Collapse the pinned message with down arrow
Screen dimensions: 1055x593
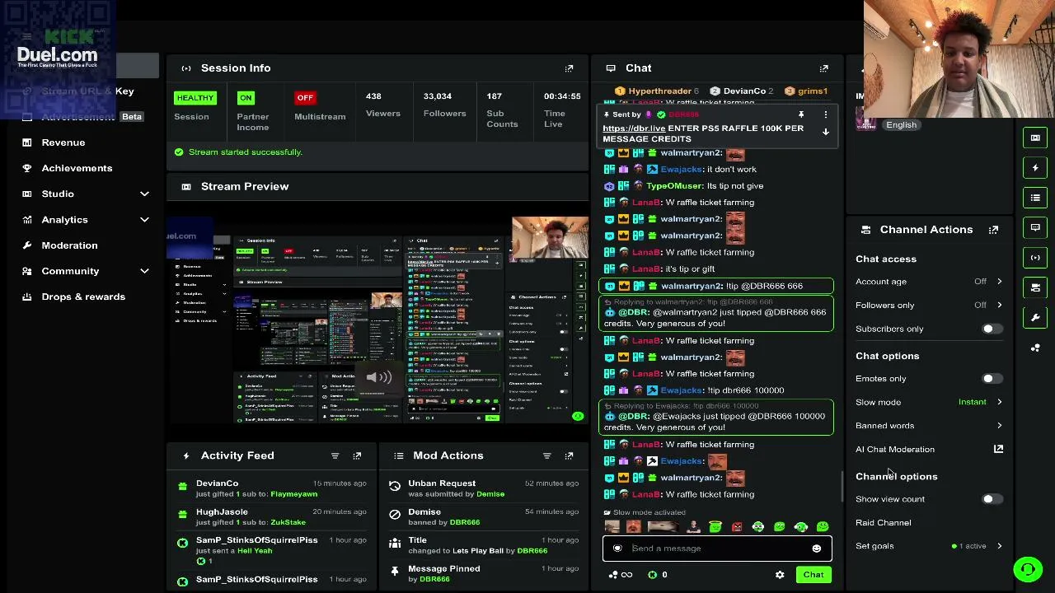click(825, 132)
